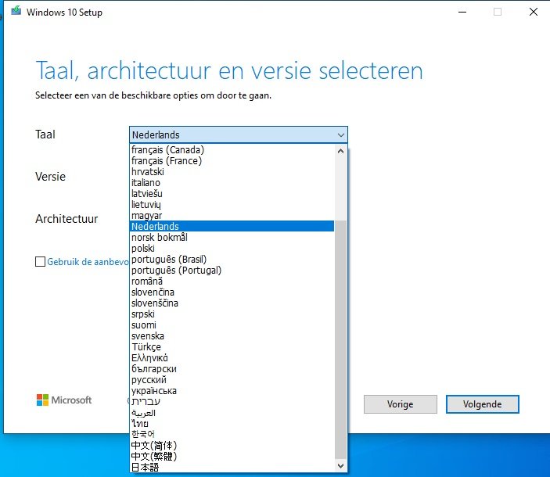Pick română in the language list
Viewport: 550px width, 477px height.
point(232,281)
